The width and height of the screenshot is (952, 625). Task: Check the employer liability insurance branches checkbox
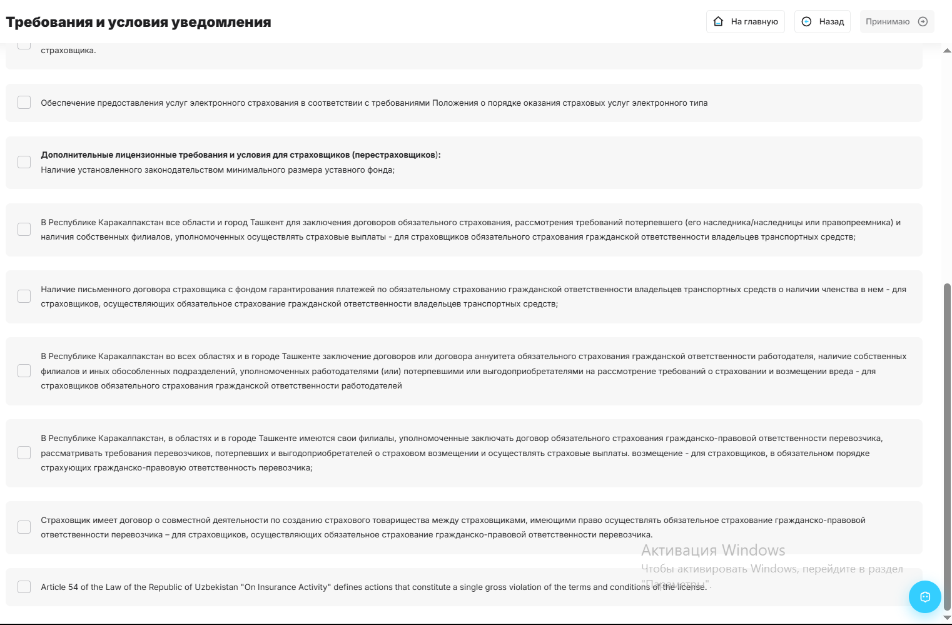click(24, 371)
